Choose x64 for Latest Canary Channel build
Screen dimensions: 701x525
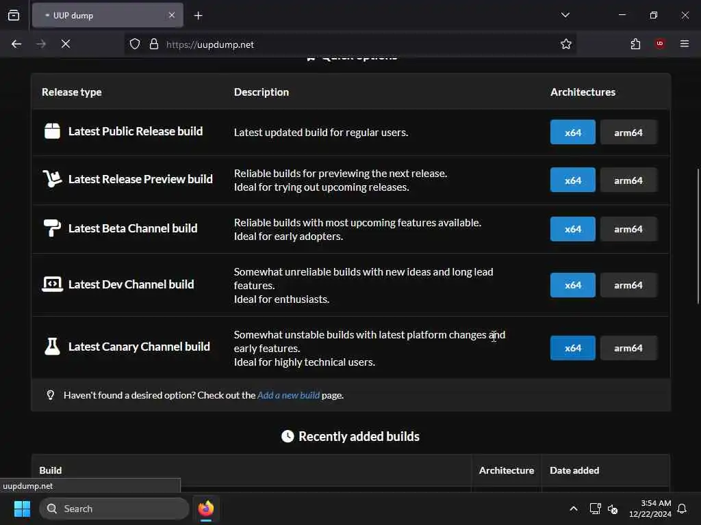(573, 348)
